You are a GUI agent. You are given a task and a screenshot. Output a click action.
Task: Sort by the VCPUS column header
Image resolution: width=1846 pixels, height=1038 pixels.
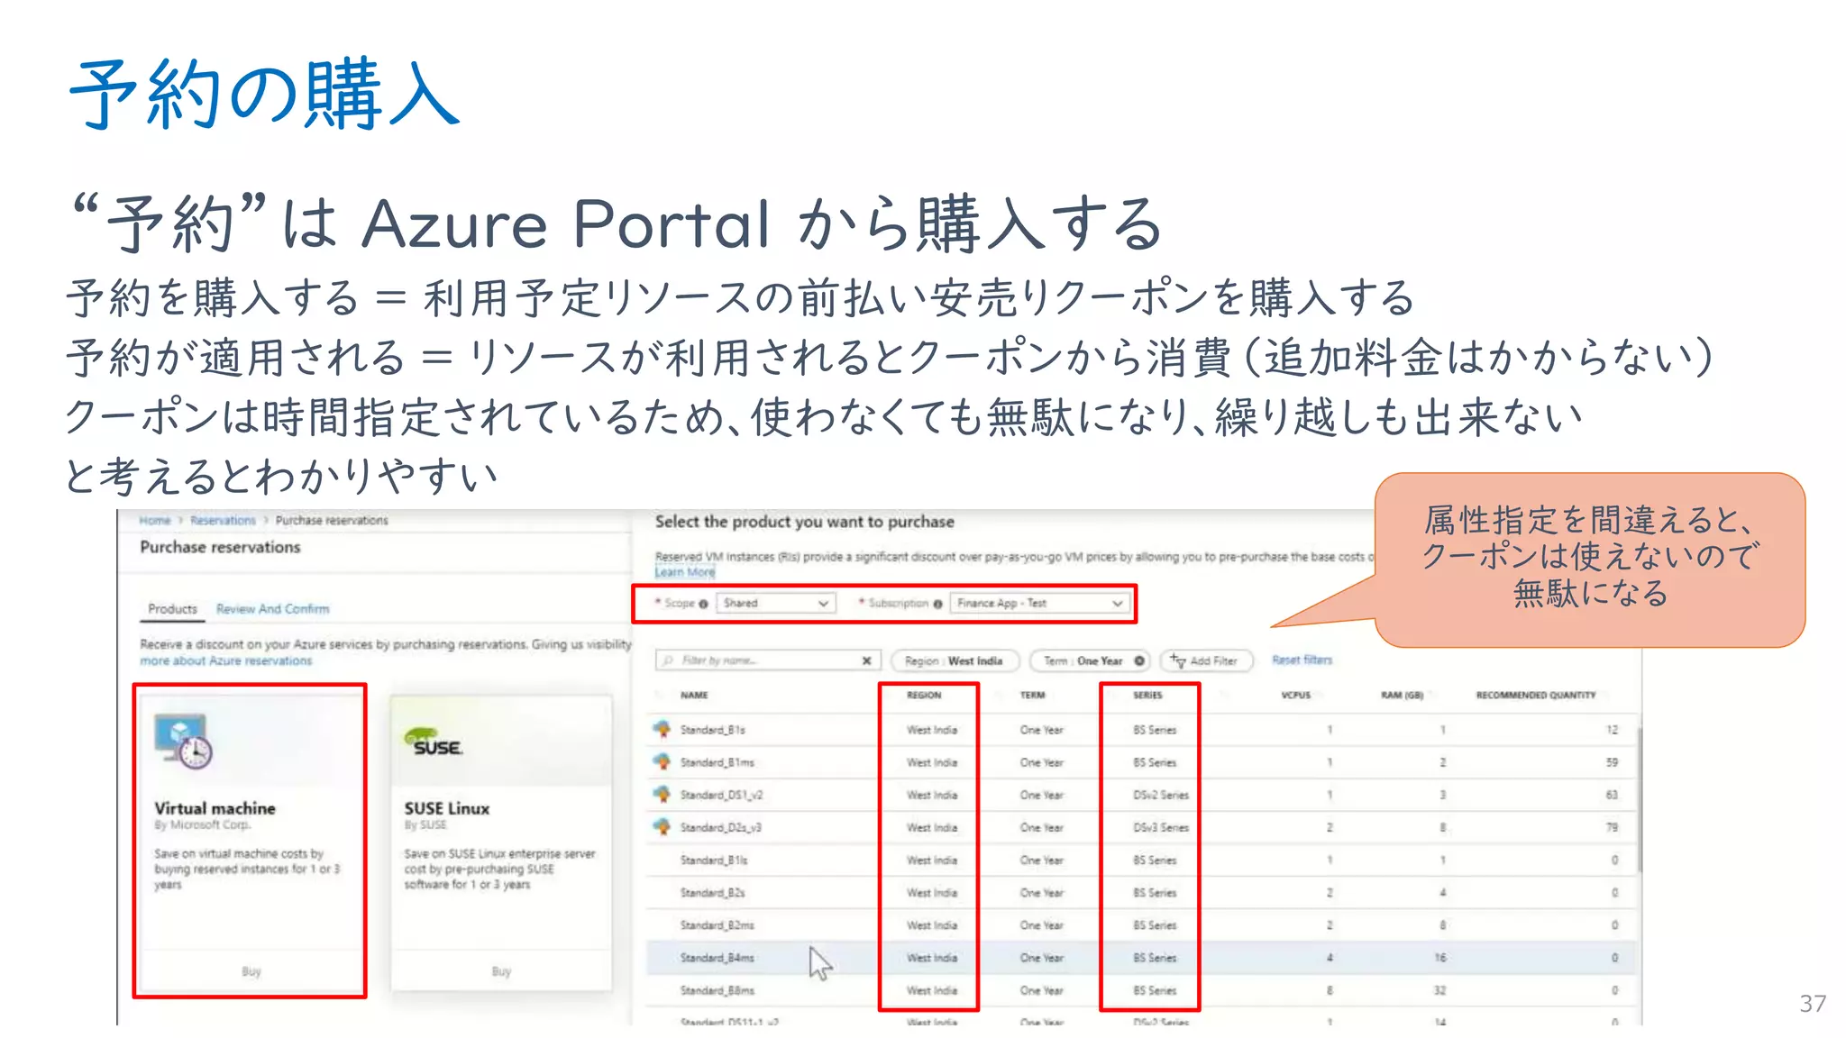click(1296, 696)
